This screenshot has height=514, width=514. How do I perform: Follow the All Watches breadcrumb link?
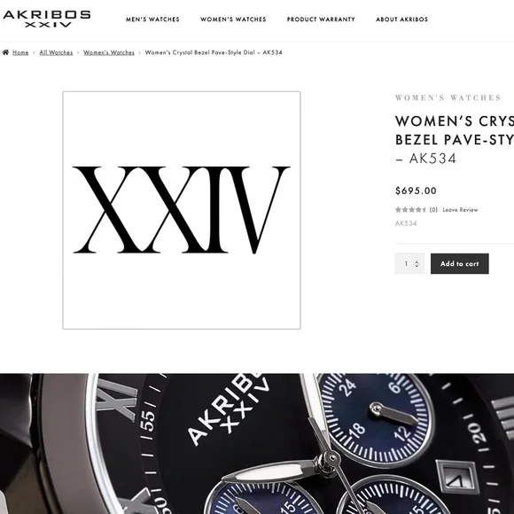[56, 52]
